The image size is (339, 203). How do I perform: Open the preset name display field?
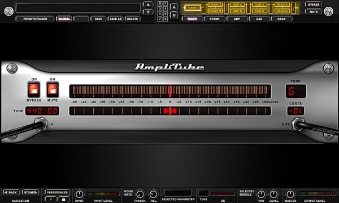click(79, 8)
